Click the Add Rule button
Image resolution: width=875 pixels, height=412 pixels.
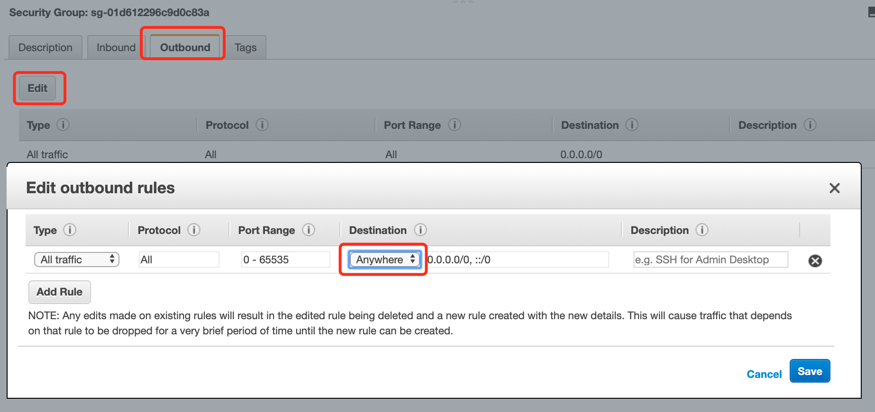(60, 292)
